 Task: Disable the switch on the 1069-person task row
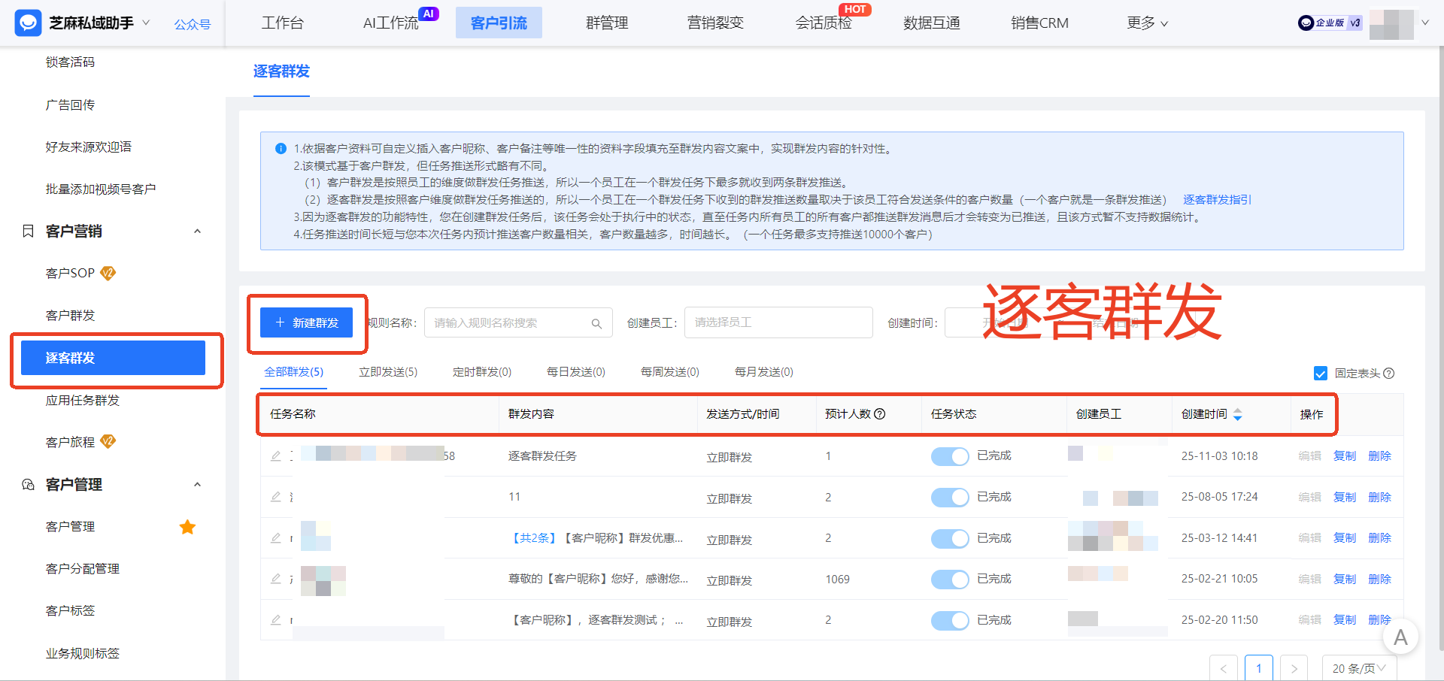[950, 579]
